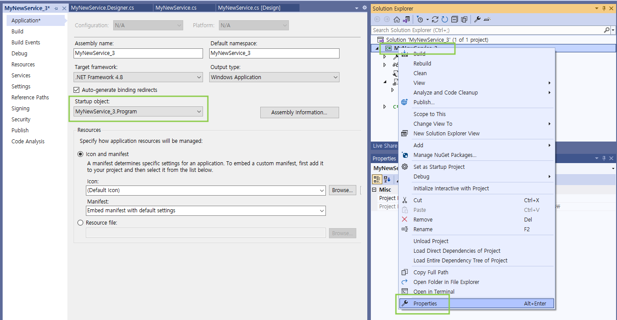
Task: Close the MyNewService_3 properties tab
Action: [x=64, y=8]
